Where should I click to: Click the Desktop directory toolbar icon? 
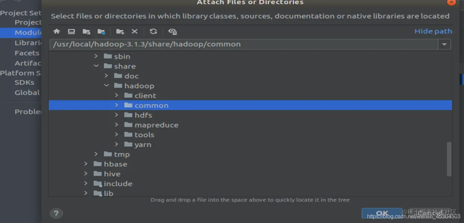tap(71, 31)
